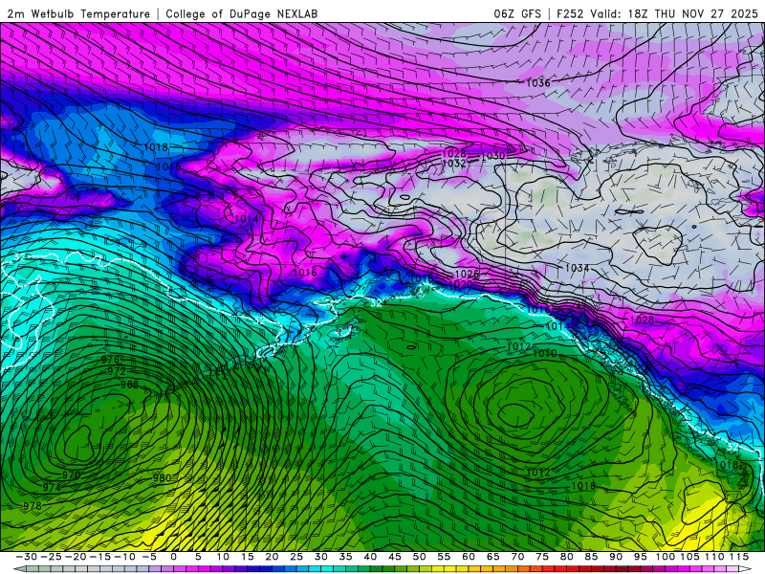Click the -30 value on the color scale
Screen dimensions: 765x574
pos(27,557)
